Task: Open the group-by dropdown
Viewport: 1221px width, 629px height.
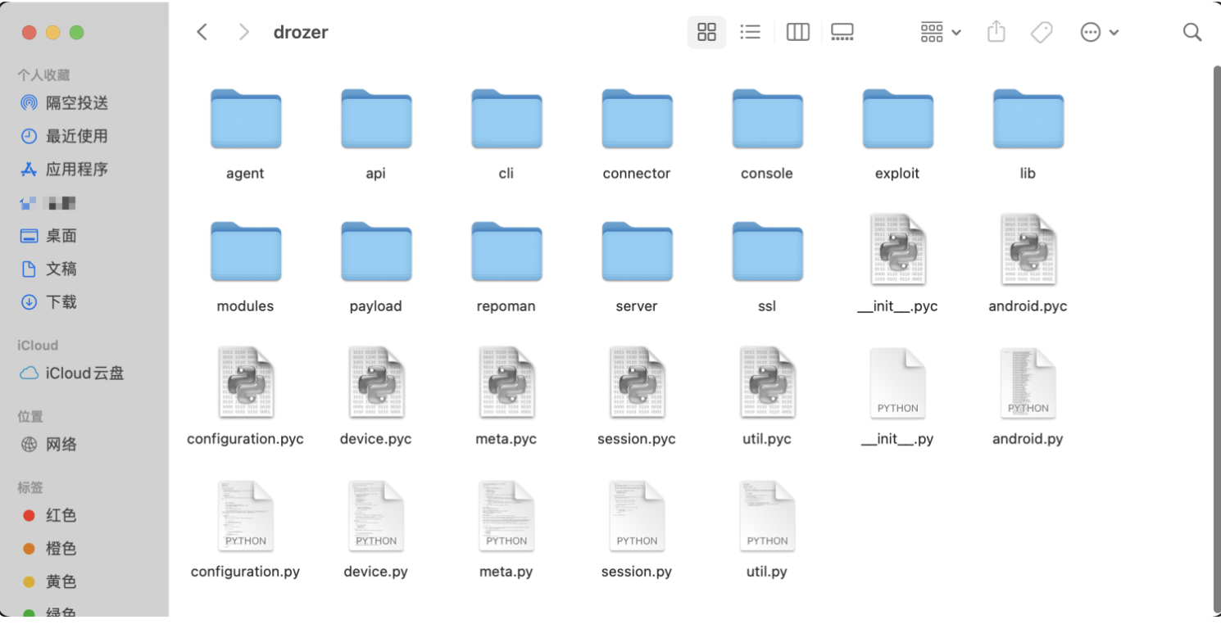Action: click(x=940, y=32)
